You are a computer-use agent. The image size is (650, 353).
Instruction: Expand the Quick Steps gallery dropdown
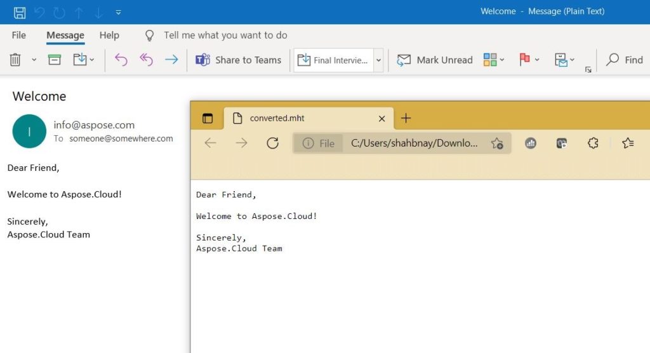(378, 60)
